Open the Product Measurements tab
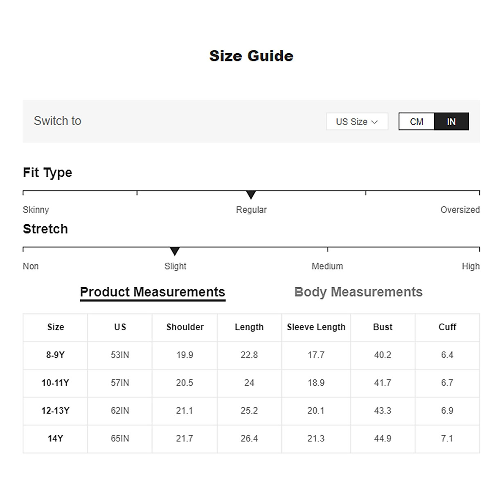Image resolution: width=491 pixels, height=491 pixels. tap(153, 292)
